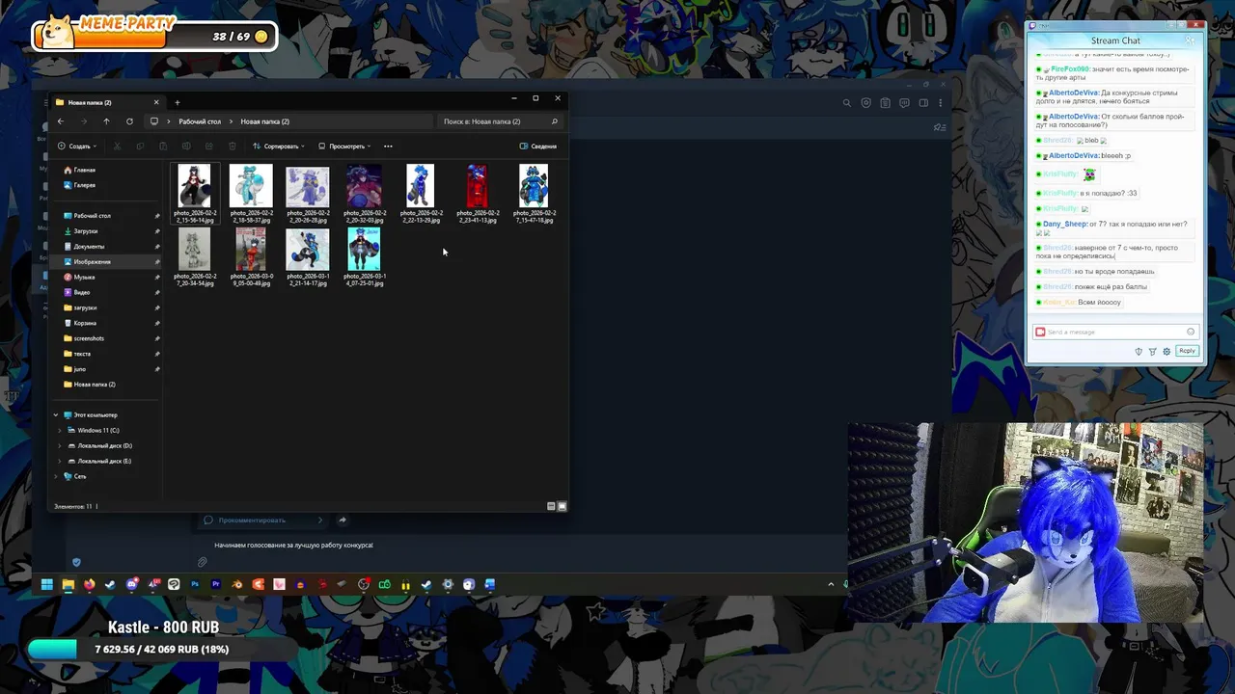Click chevron after PC icon in address bar
1235x694 pixels.
168,121
